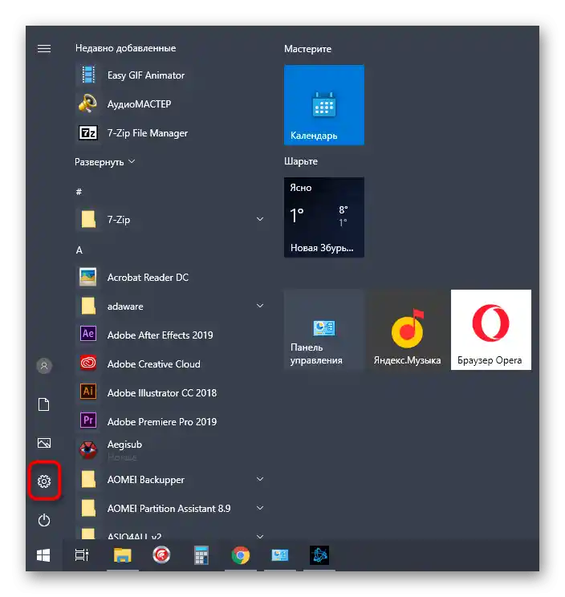Screen dimensions: 565x597
Task: Expand the hamburger menu at top left
Action: tap(44, 49)
